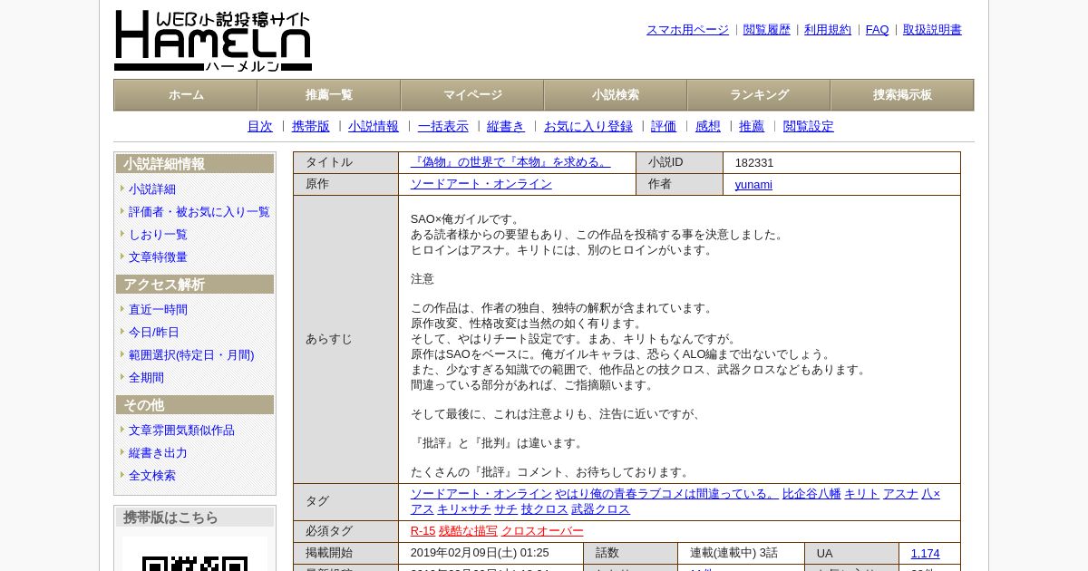Select 一括表示 in submenu
The width and height of the screenshot is (1088, 571).
point(443,127)
